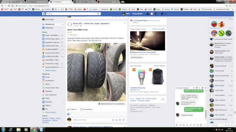Viewport: 236px width, 132px height.
Task: Go to Strona główna in top bar
Action: click(x=137, y=14)
